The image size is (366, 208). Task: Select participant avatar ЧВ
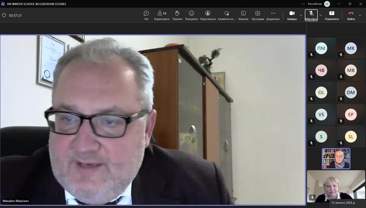click(321, 70)
